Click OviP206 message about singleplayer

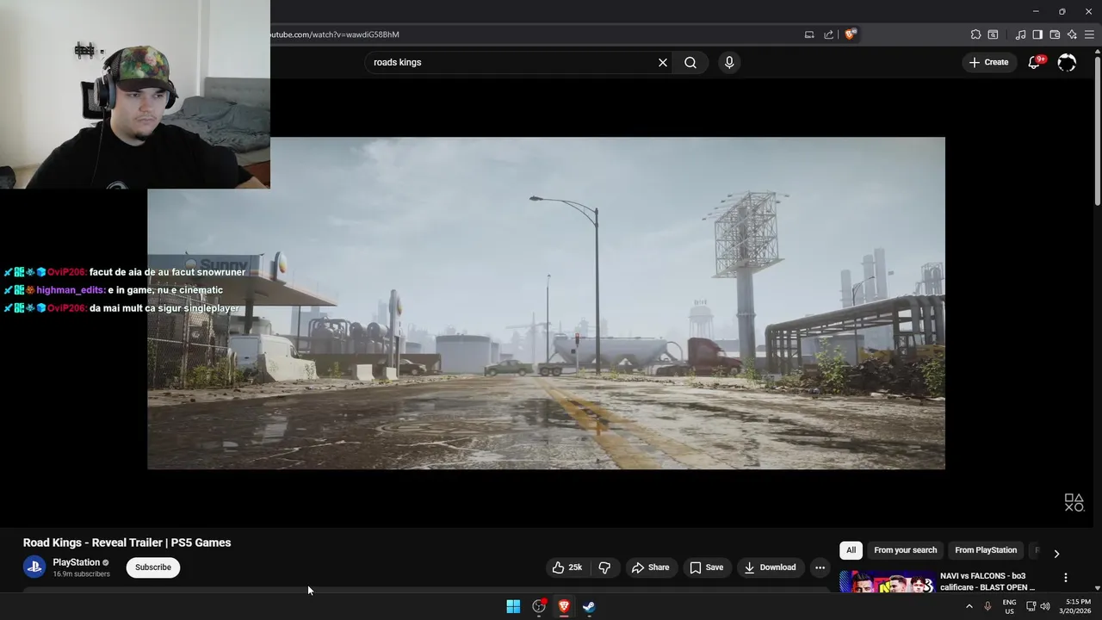pyautogui.click(x=121, y=308)
